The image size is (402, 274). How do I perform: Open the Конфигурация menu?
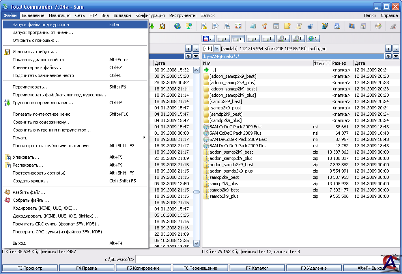tap(150, 15)
